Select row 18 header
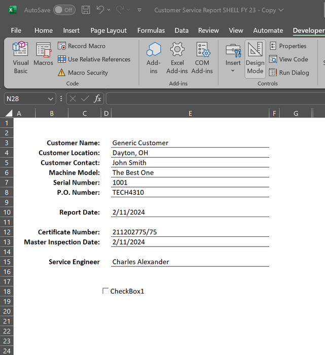This screenshot has width=325, height=355. [7, 292]
